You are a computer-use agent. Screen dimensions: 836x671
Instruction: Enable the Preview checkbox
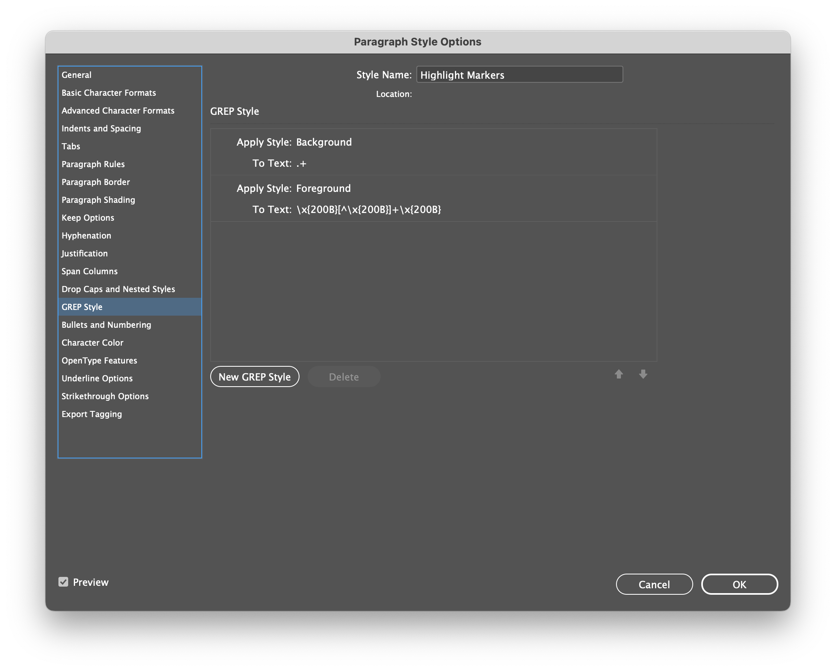coord(63,582)
